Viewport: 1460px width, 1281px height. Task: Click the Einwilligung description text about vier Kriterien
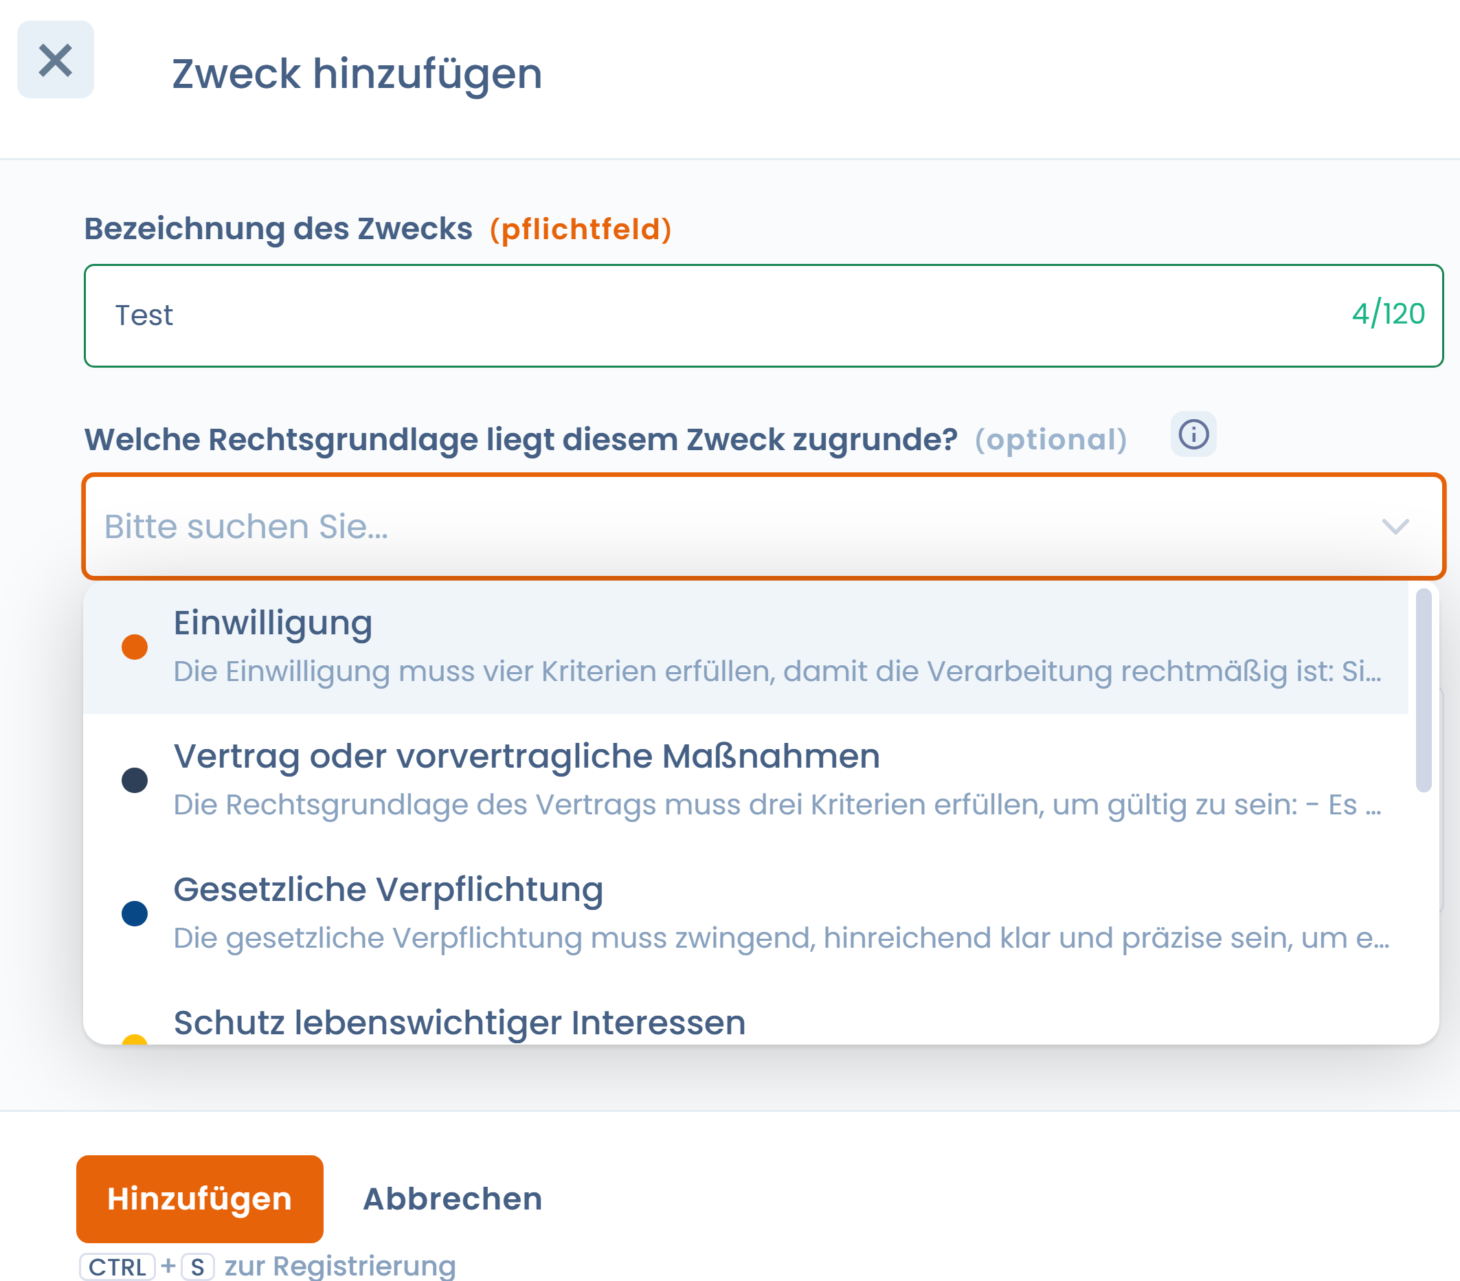pos(777,671)
